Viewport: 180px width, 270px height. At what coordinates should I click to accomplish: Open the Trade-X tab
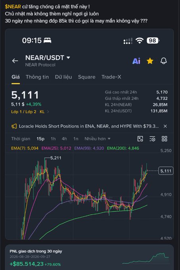pyautogui.click(x=111, y=77)
